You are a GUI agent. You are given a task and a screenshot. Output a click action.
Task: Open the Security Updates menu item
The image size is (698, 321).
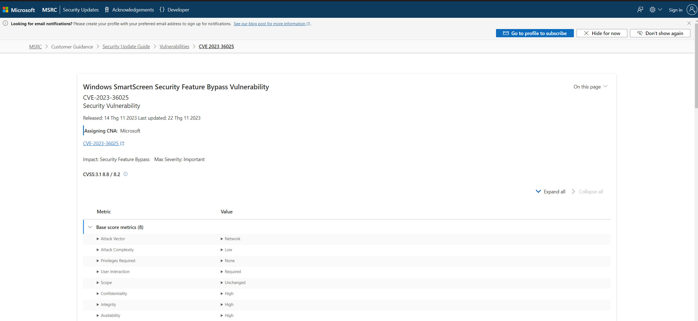pyautogui.click(x=81, y=10)
